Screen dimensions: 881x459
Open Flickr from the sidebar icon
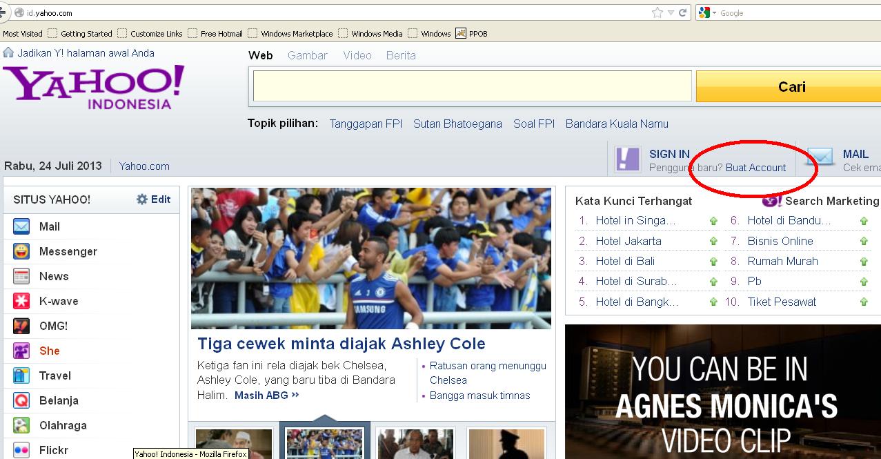click(21, 450)
